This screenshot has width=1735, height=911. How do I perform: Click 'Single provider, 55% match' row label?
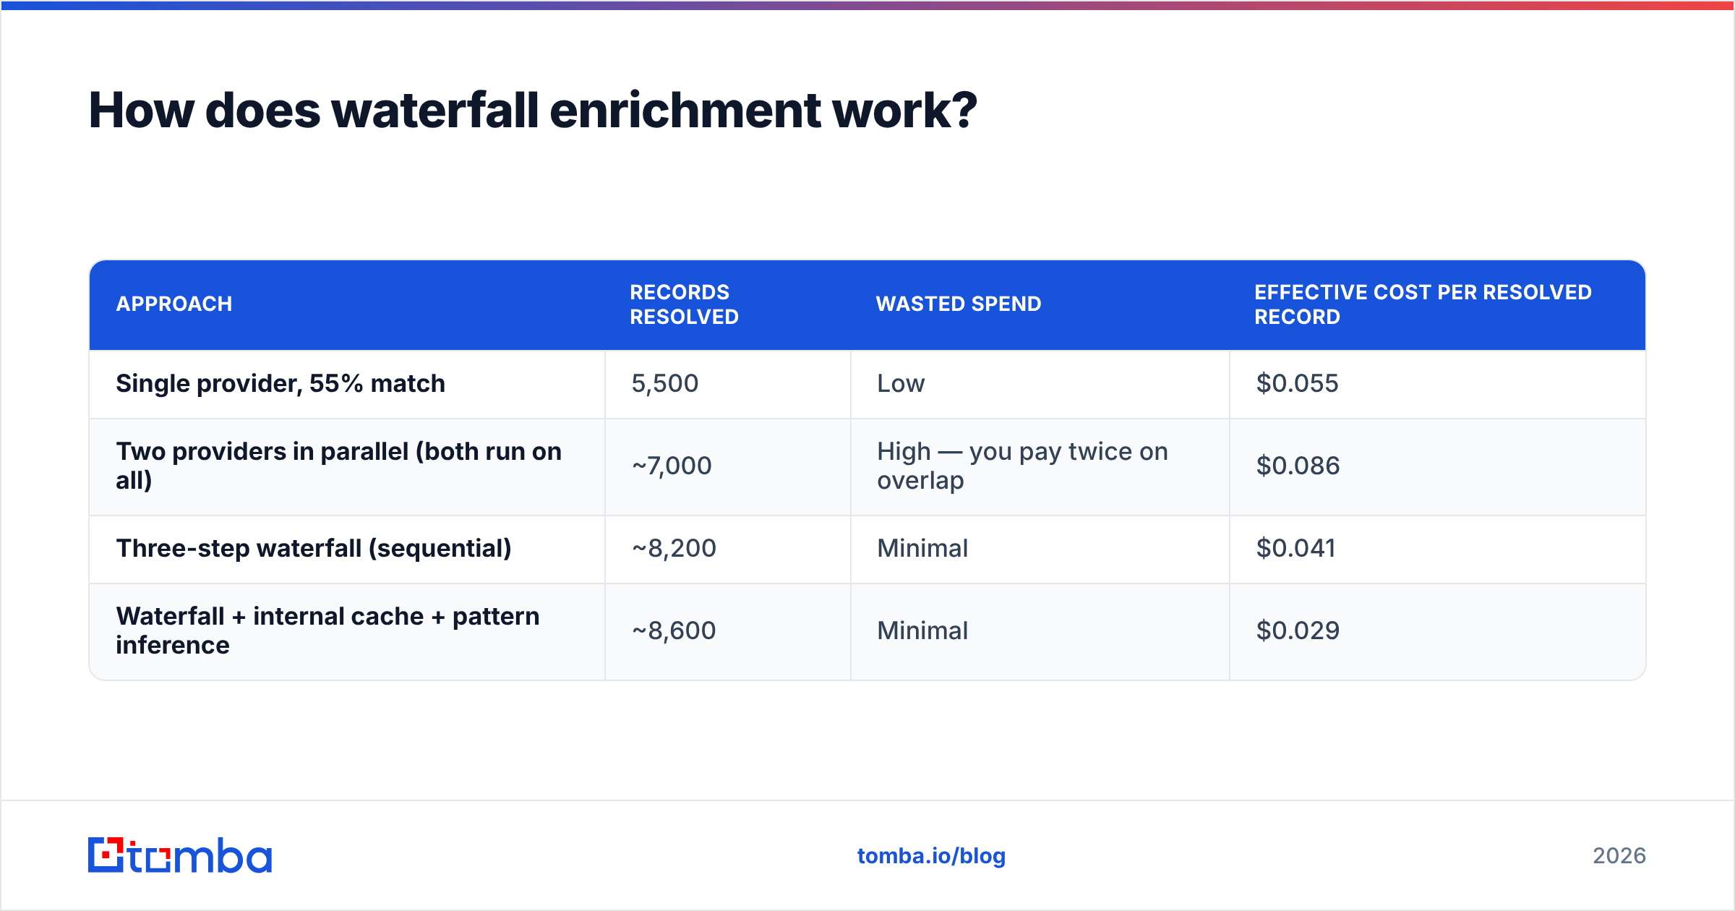(280, 383)
